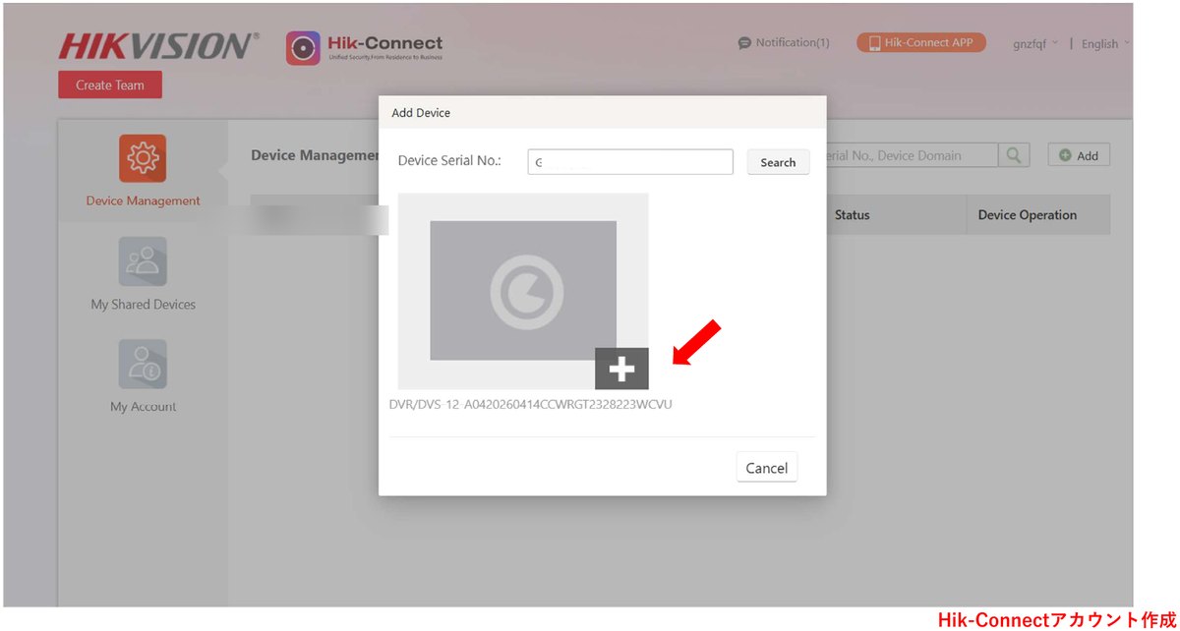The height and width of the screenshot is (631, 1180).
Task: Click the Serial No., Device Domain search field
Action: [913, 155]
